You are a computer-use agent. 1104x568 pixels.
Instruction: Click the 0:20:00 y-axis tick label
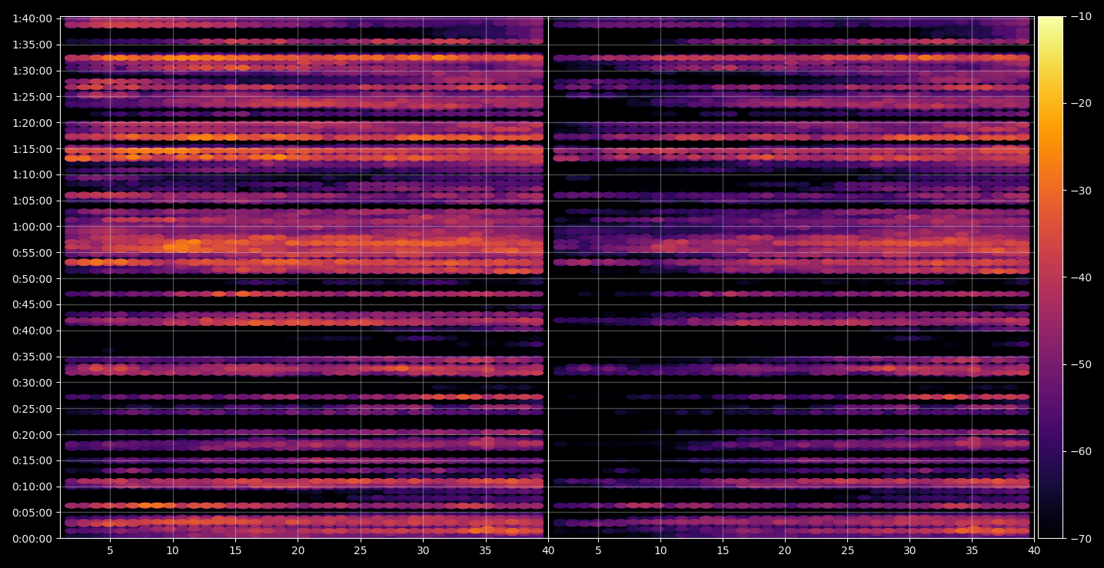click(32, 434)
